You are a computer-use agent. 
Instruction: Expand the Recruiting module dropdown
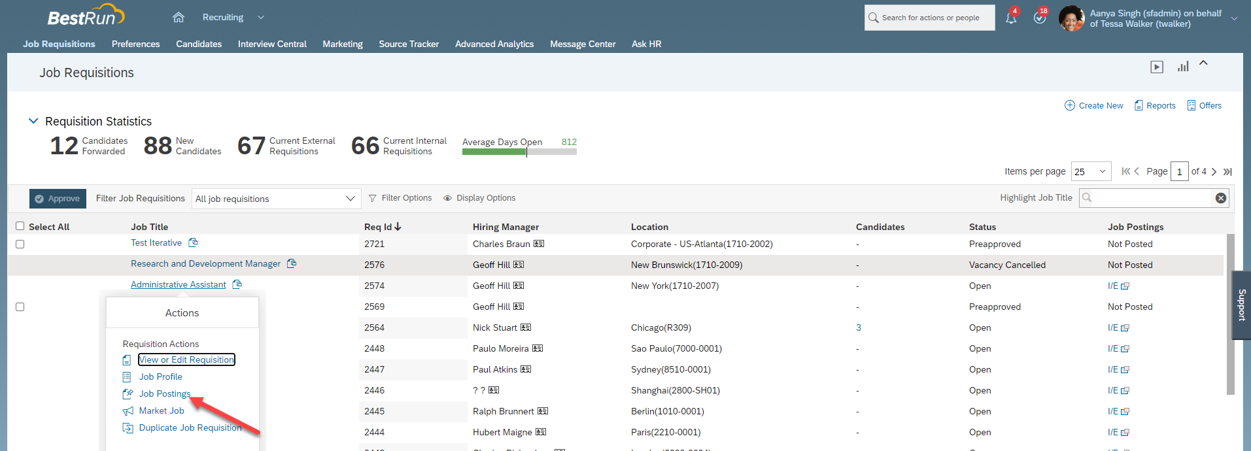261,18
